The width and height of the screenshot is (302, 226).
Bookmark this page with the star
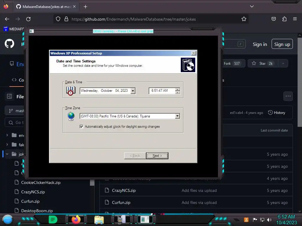tap(244, 19)
